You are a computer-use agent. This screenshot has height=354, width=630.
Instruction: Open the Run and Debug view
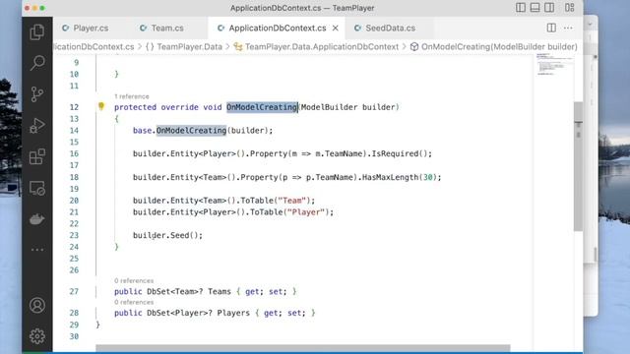(x=37, y=126)
